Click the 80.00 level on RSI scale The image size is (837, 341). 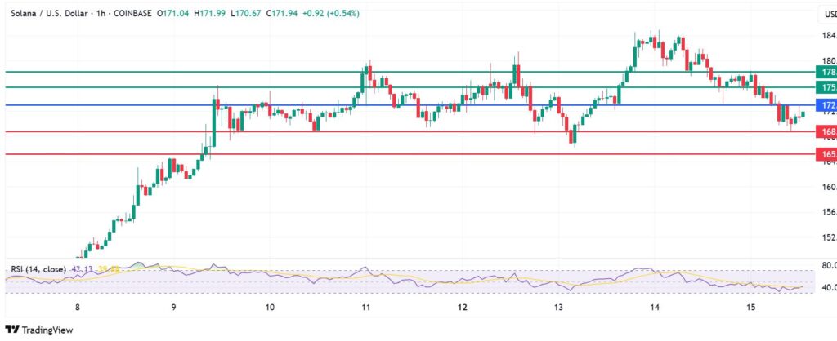click(x=826, y=265)
